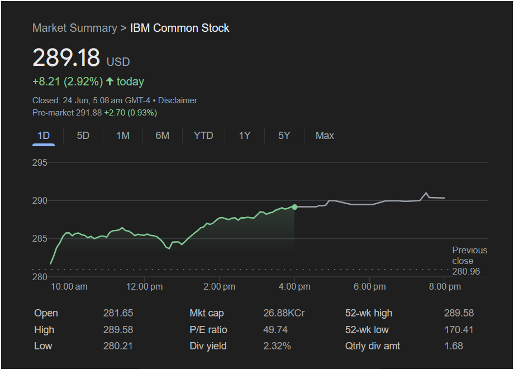The image size is (514, 370).
Task: Click the USD currency label
Action: 118,62
